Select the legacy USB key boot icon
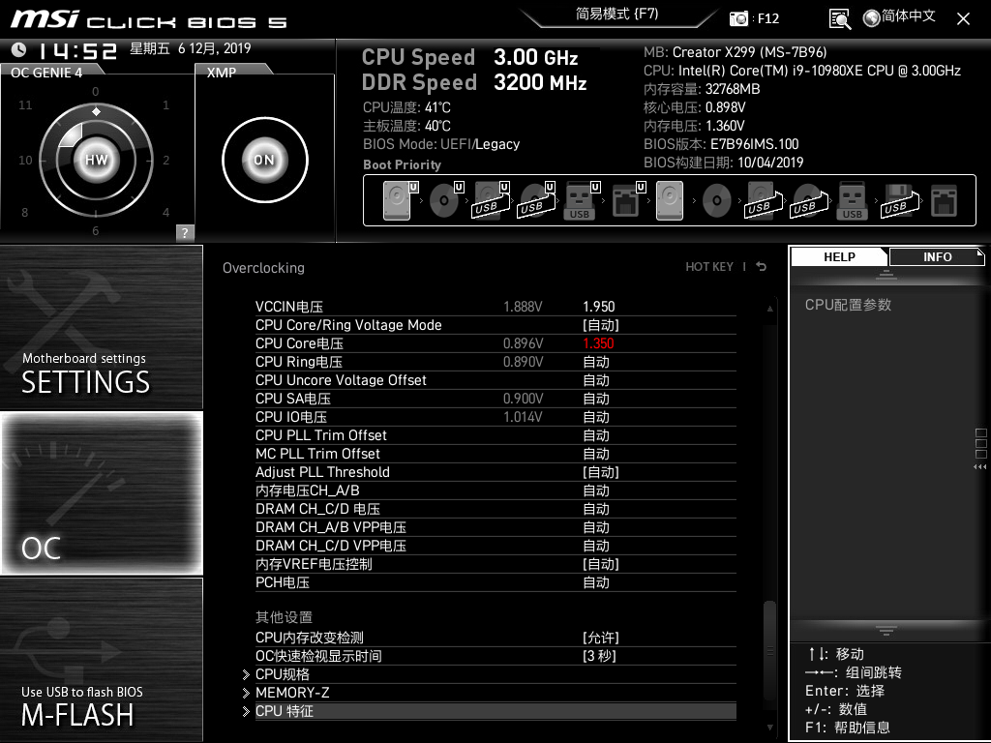The width and height of the screenshot is (991, 743). point(853,201)
